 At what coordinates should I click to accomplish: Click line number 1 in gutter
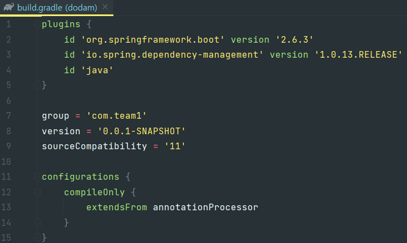tap(8, 24)
